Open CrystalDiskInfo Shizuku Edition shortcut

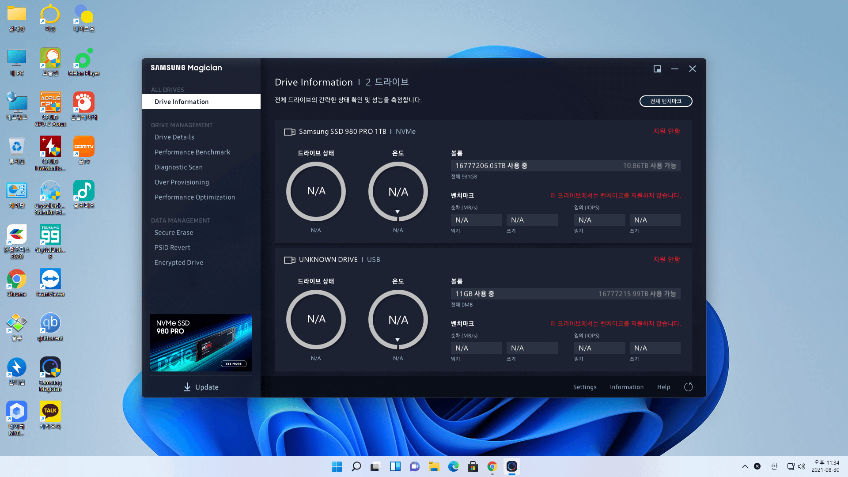(50, 197)
